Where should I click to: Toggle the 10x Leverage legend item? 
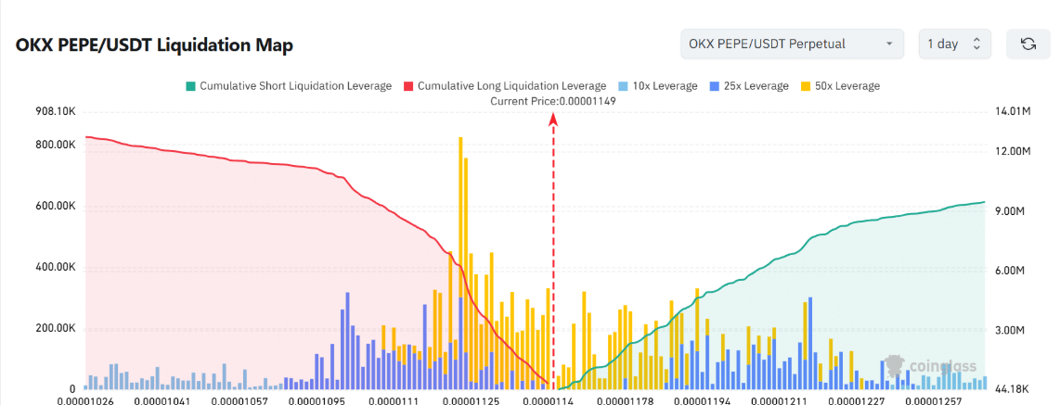[657, 86]
